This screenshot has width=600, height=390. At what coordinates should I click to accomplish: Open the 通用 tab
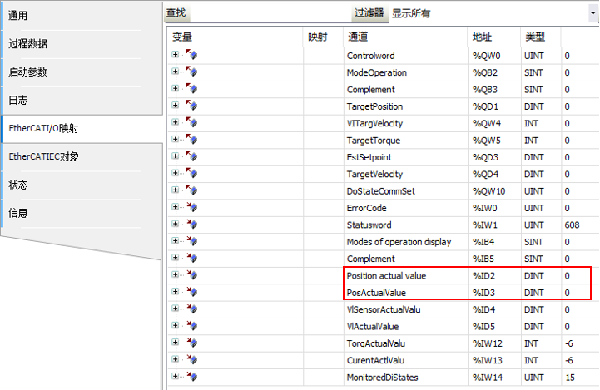(x=82, y=16)
